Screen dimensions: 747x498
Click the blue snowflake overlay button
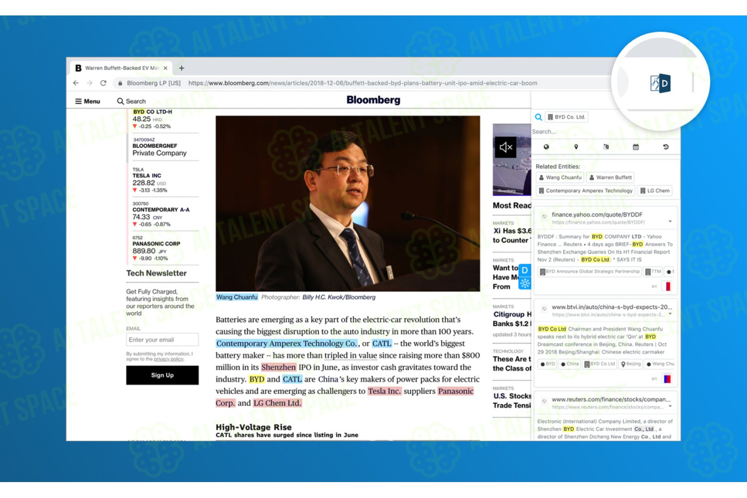pos(525,283)
